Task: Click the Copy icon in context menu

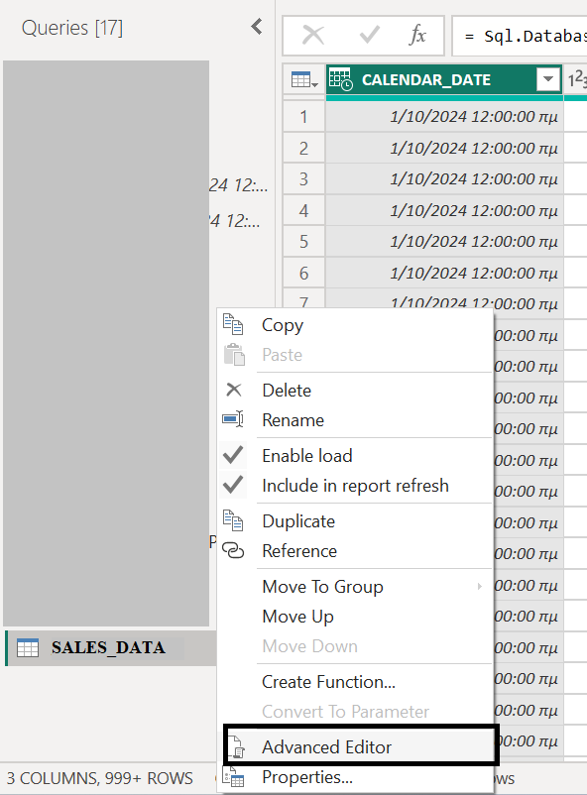Action: [233, 324]
